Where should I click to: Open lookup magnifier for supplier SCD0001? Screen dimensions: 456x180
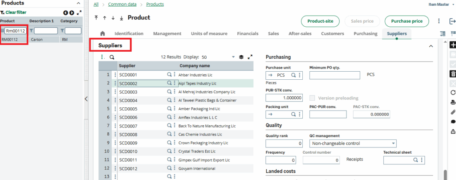coord(169,75)
